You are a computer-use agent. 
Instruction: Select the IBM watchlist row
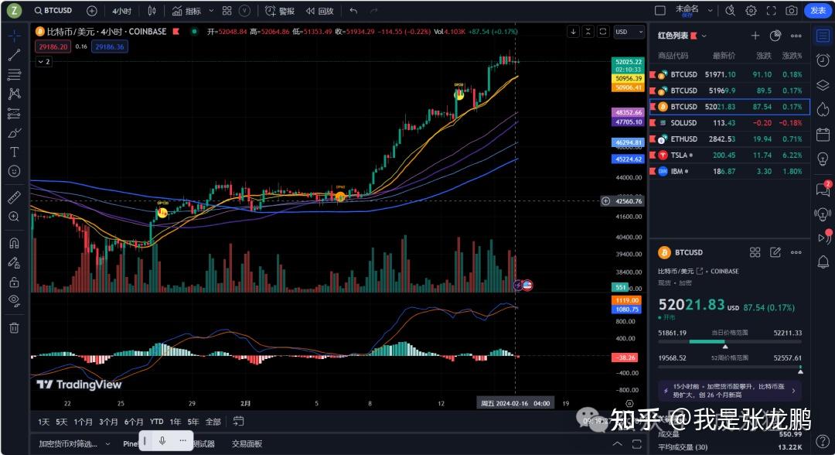tap(729, 172)
